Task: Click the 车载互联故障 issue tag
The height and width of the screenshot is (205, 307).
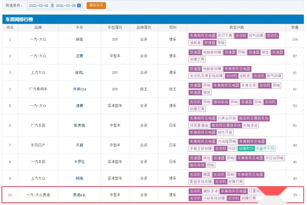Action: pyautogui.click(x=201, y=149)
